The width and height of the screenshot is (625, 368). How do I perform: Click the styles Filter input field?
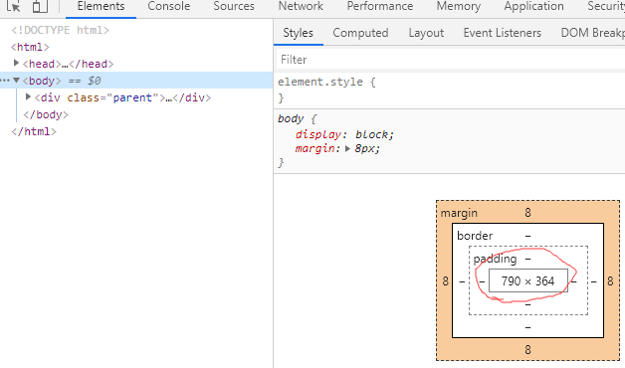click(451, 60)
